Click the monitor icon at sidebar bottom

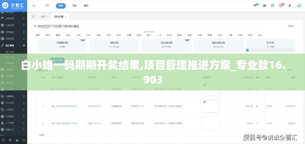pyautogui.click(x=3, y=140)
